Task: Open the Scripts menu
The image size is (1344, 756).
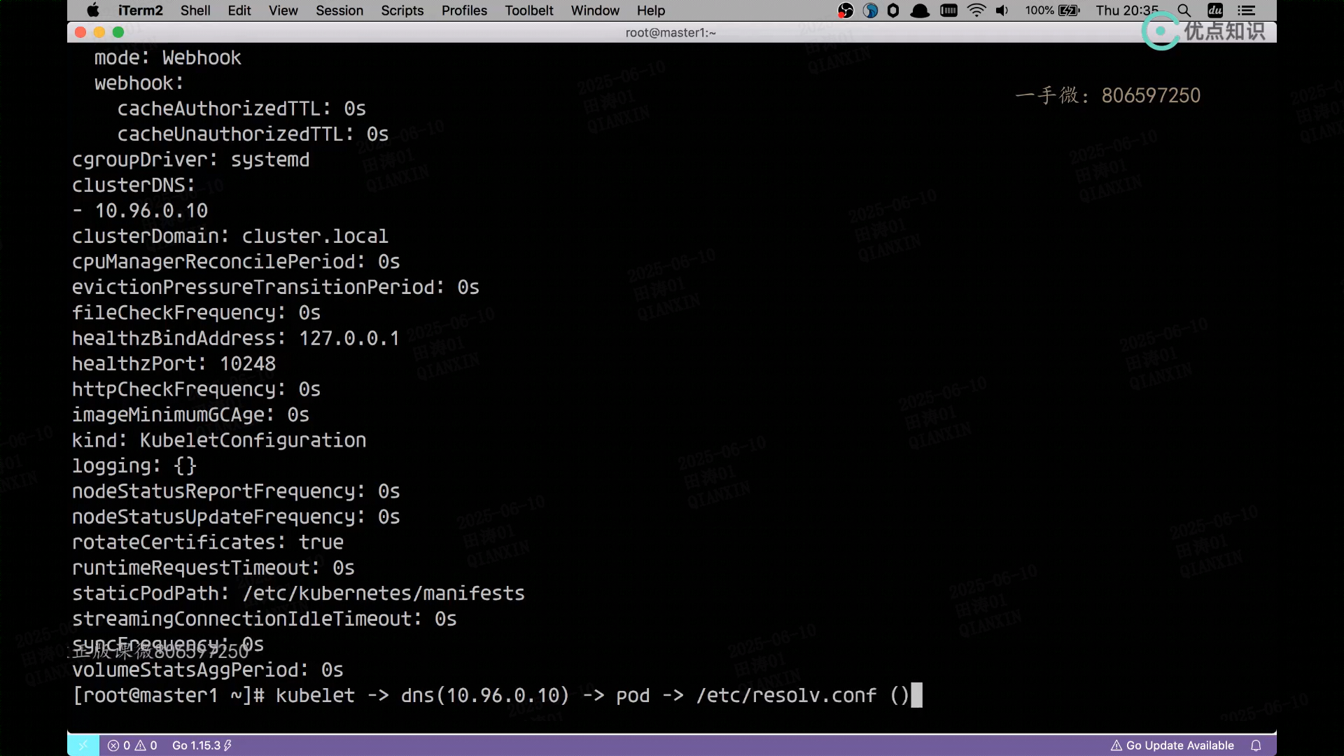Action: (x=402, y=10)
